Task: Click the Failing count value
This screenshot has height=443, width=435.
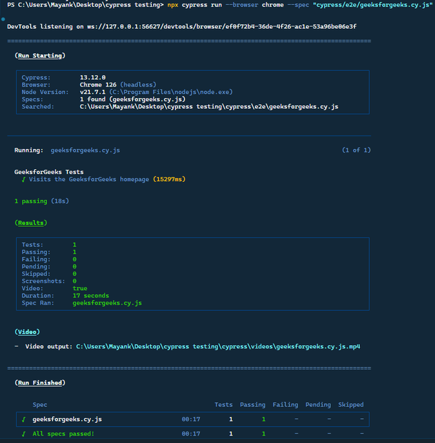Action: pos(75,259)
